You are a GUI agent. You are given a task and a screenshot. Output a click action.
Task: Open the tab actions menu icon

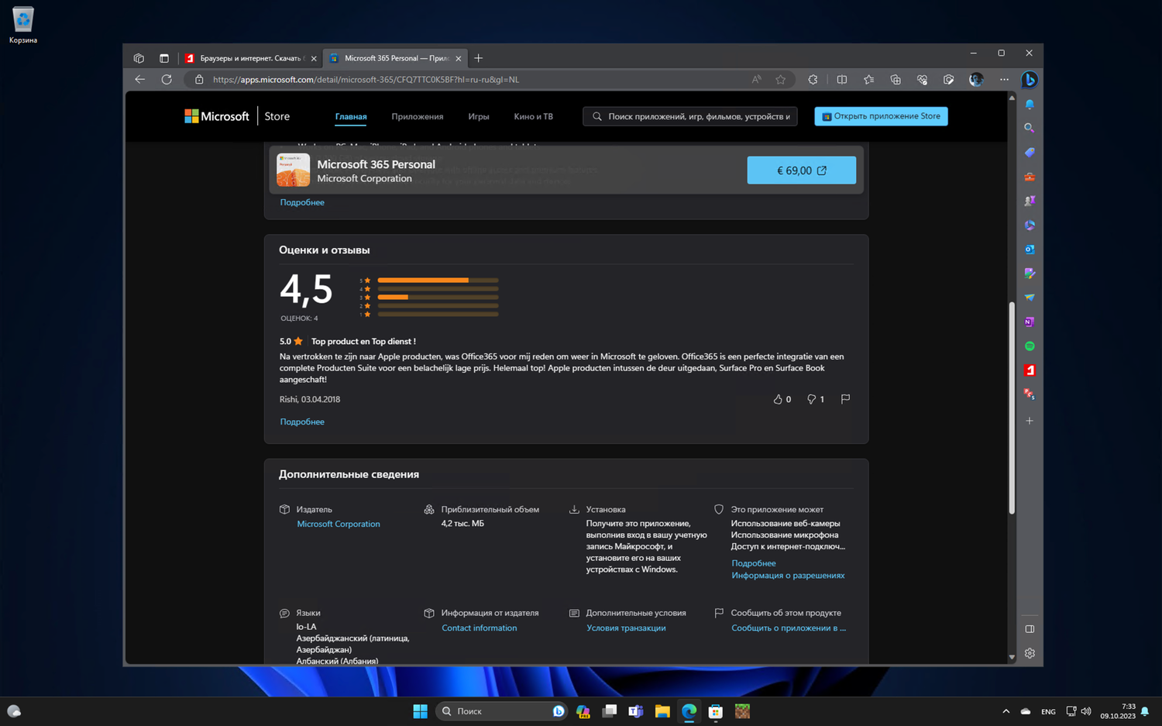pos(164,58)
